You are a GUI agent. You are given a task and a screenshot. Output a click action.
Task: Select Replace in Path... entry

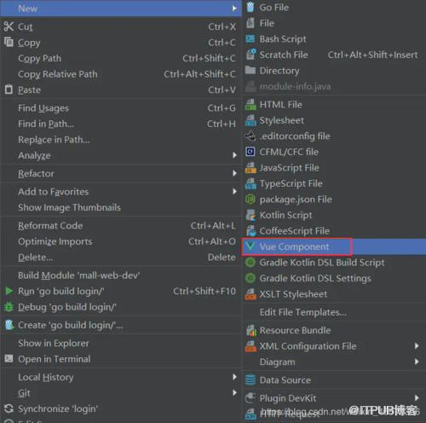[121, 140]
